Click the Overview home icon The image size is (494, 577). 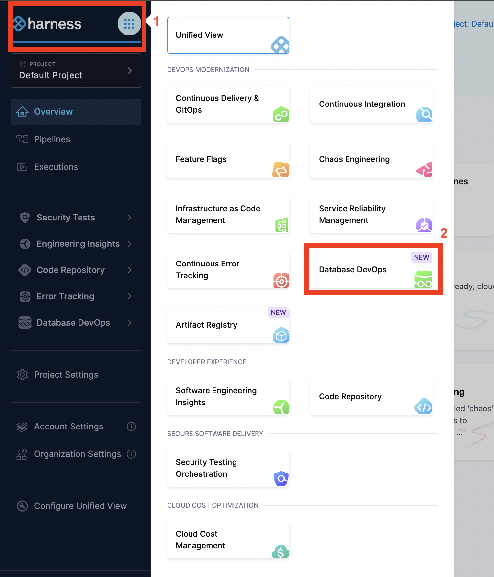click(x=22, y=112)
